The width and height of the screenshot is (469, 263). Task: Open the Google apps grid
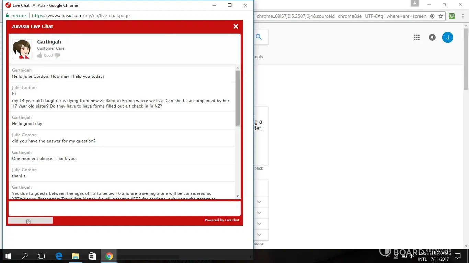coord(417,38)
